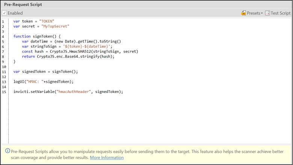
Task: Click the closing brace on line 9
Action: click(x=14, y=62)
